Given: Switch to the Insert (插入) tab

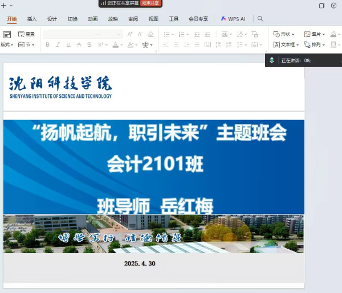Looking at the screenshot, I should [32, 19].
